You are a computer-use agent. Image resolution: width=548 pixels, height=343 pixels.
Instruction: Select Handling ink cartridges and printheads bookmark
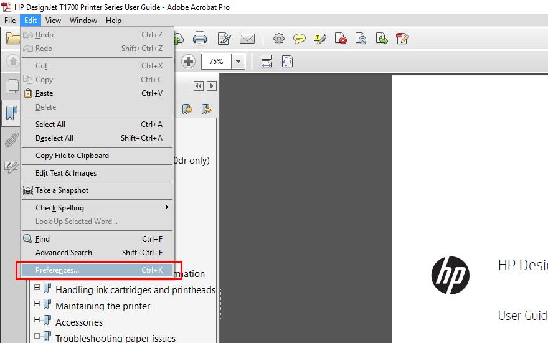pos(135,290)
